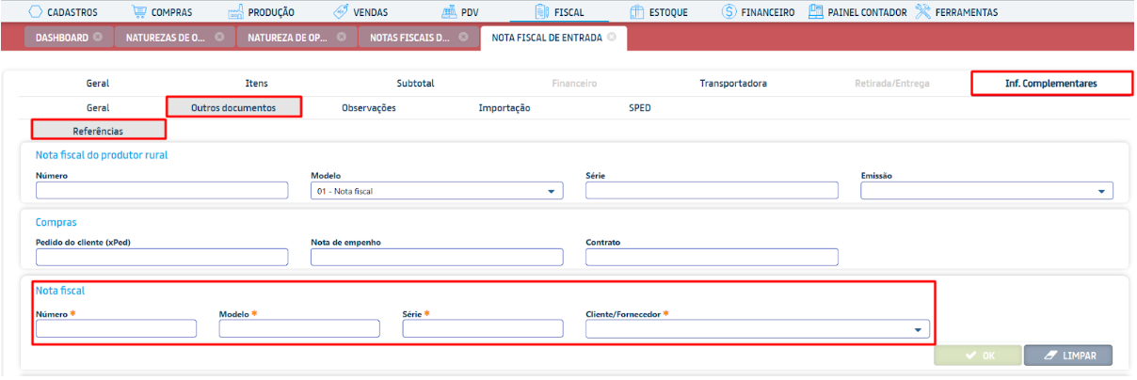The width and height of the screenshot is (1137, 380).
Task: Open the Painel Contador menu
Action: [x=857, y=12]
